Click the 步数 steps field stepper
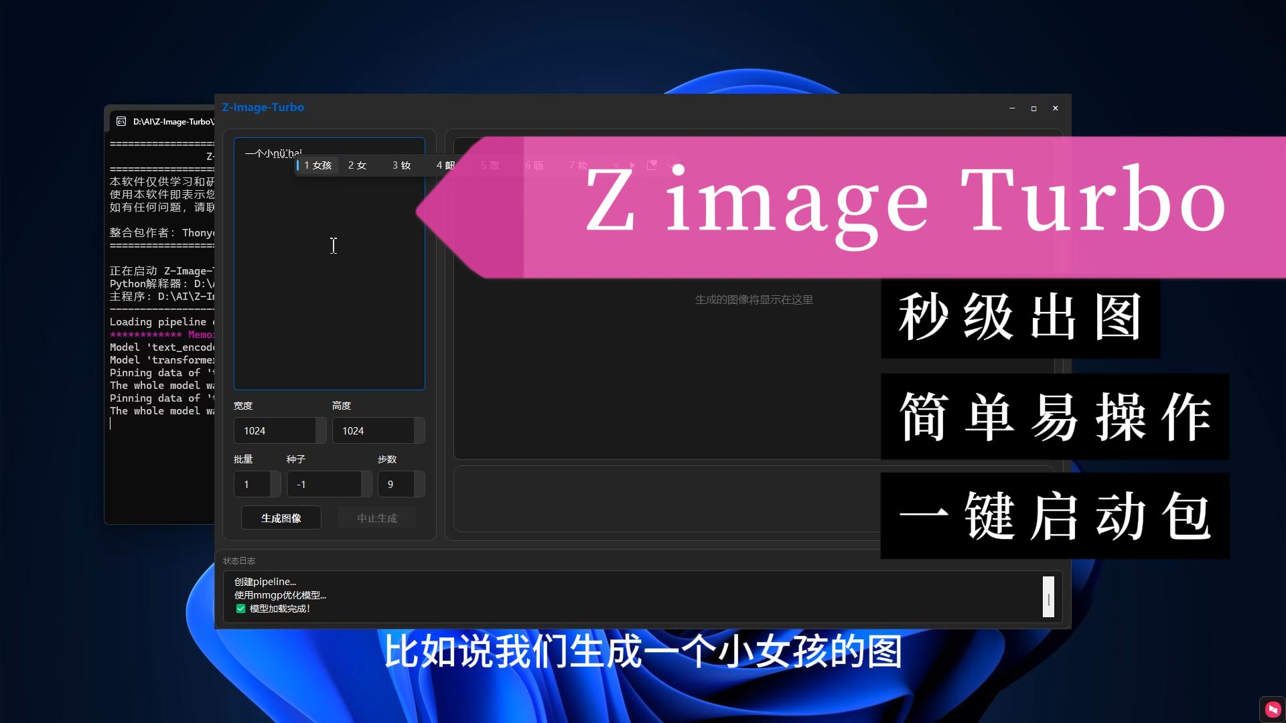Image resolution: width=1286 pixels, height=723 pixels. 419,483
